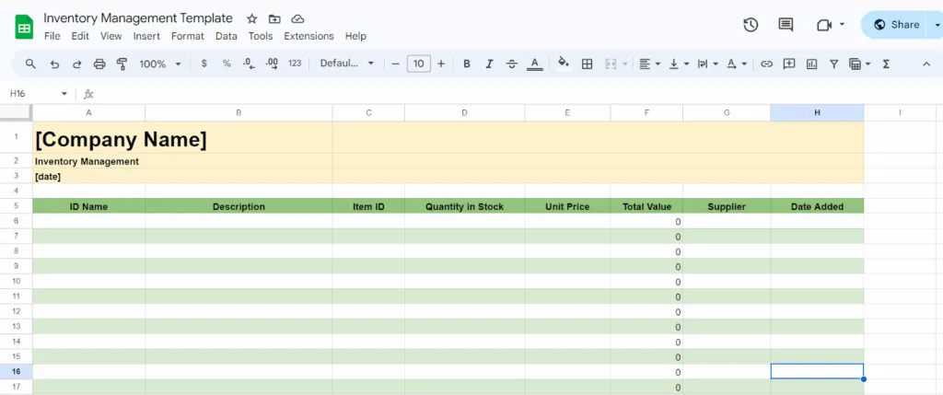Click the merge cells icon
This screenshot has height=395, width=943.
tap(611, 64)
